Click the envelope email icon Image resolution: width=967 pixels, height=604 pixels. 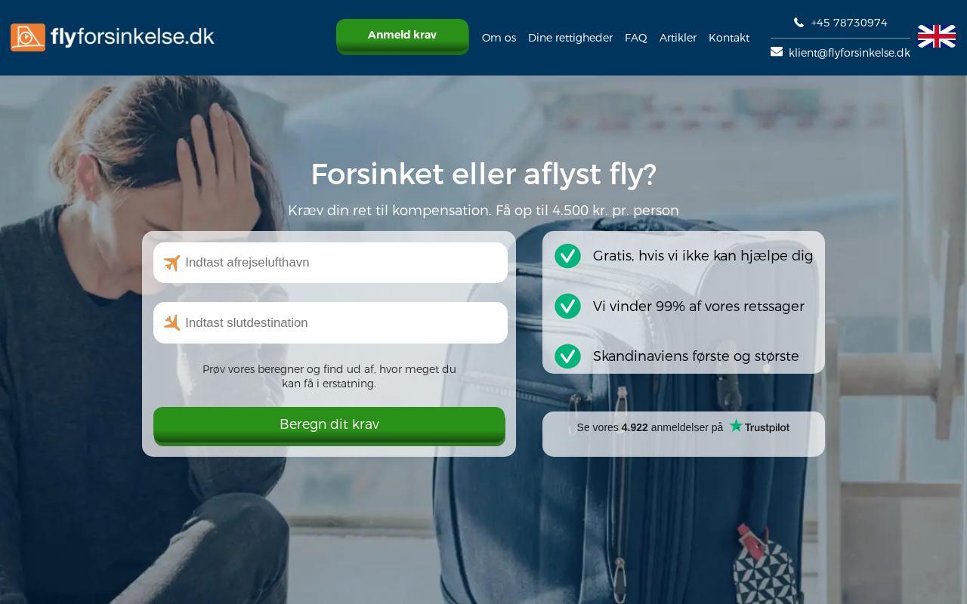(x=777, y=52)
